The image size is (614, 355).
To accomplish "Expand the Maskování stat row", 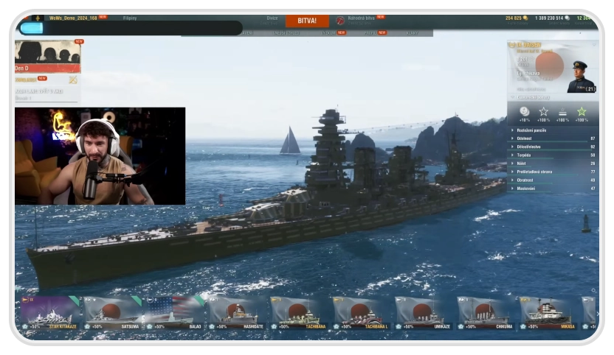I will tap(553, 189).
